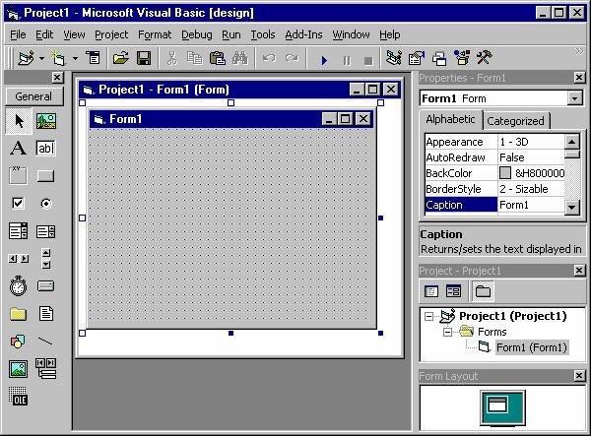Select the CheckBox control tool
This screenshot has width=591, height=436.
18,204
